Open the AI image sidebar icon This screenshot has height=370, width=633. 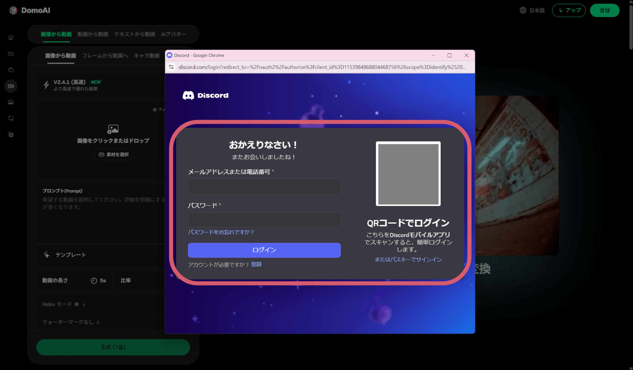pyautogui.click(x=11, y=102)
